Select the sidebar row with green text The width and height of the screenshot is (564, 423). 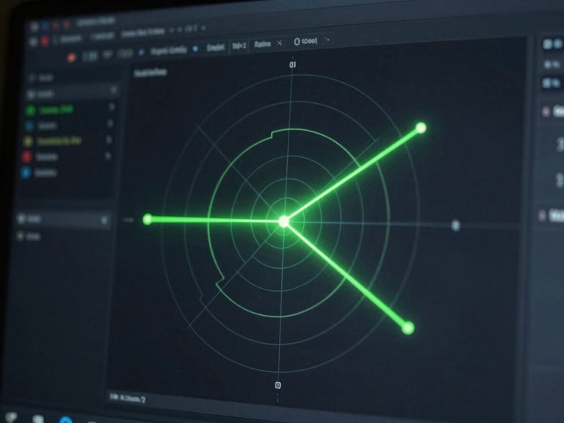(x=70, y=109)
